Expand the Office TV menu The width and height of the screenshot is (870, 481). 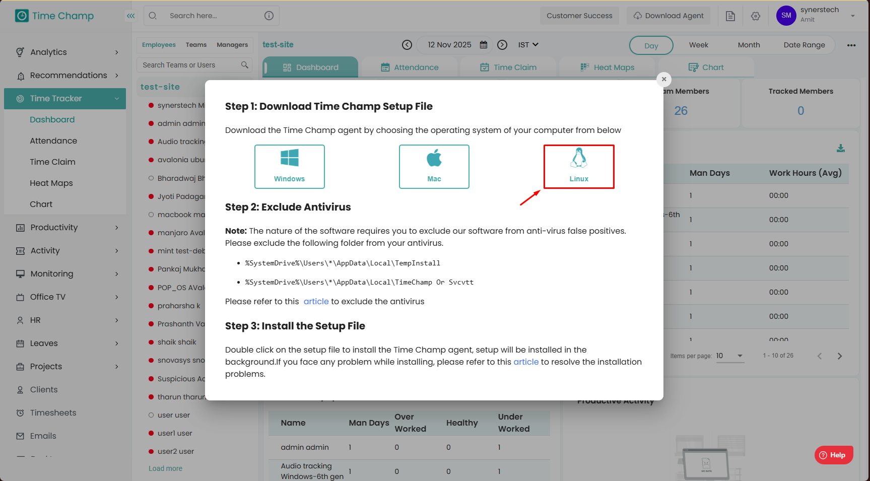tap(65, 297)
